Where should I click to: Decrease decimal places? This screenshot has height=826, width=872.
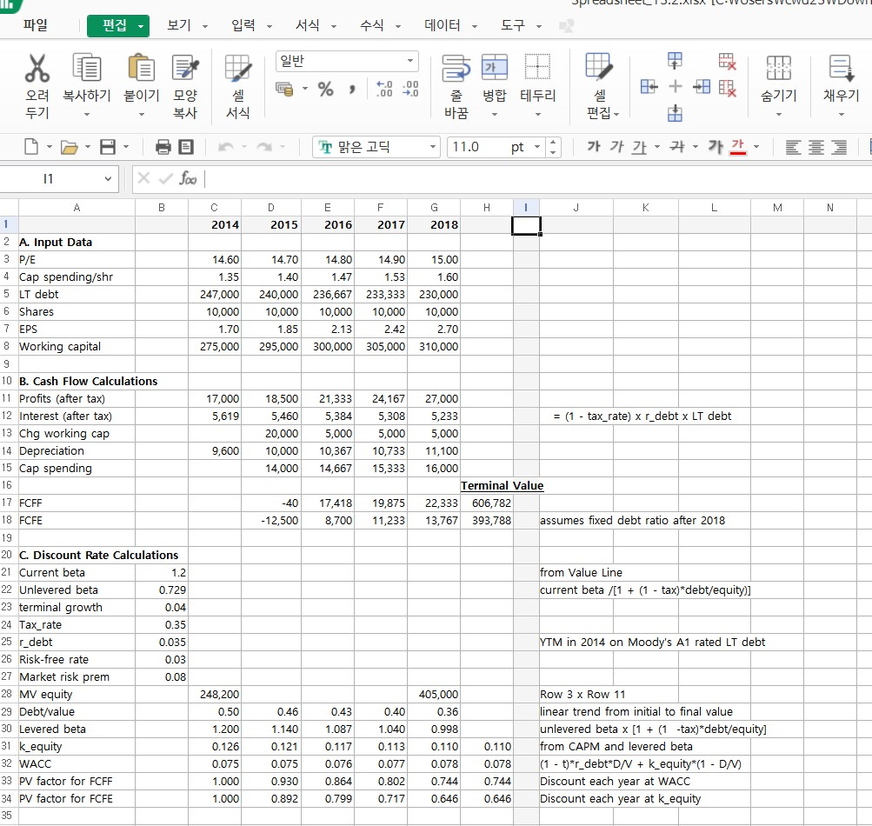410,89
